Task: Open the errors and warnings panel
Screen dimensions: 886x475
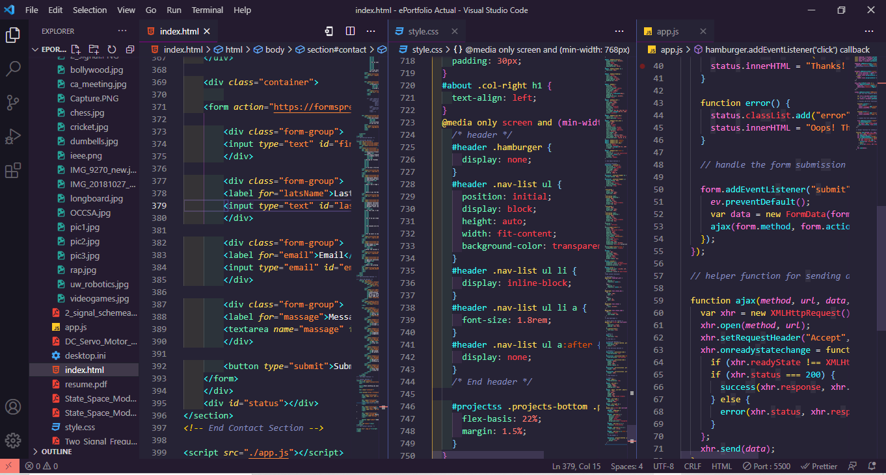Action: point(42,466)
